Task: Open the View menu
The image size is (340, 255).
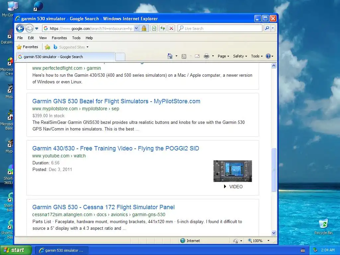Action: click(x=43, y=38)
